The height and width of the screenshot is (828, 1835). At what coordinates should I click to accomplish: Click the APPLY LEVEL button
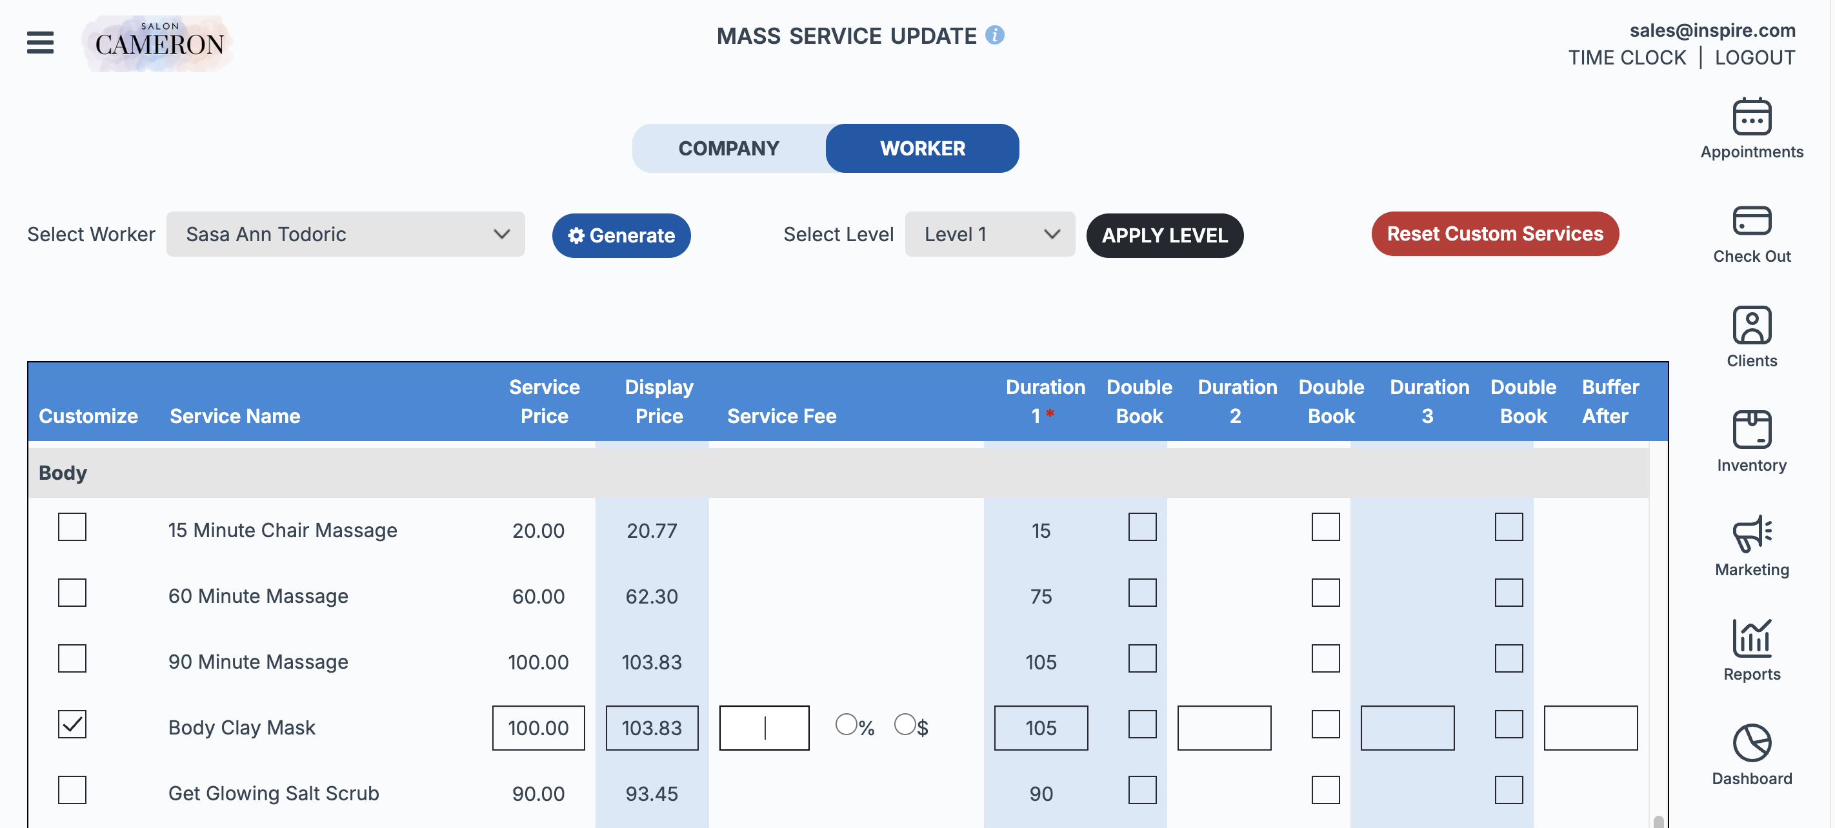tap(1164, 235)
